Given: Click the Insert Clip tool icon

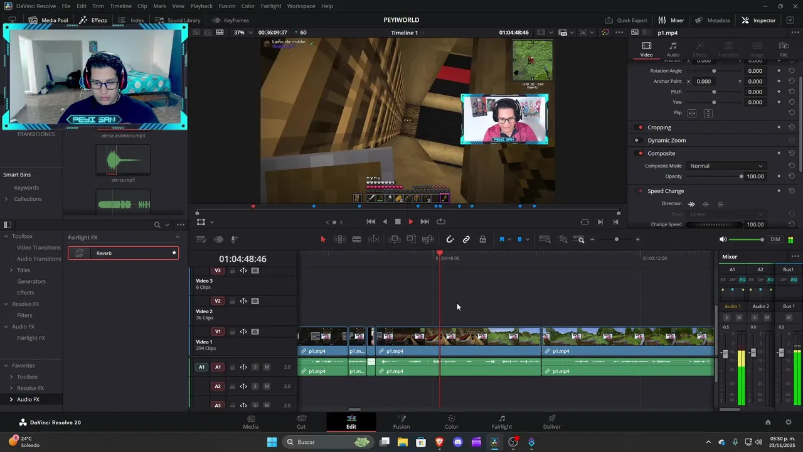Looking at the screenshot, I should 395,239.
